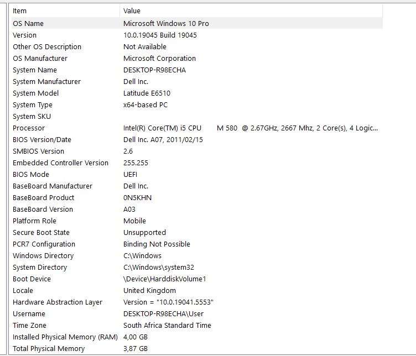Select the System Type row label
416x356 pixels.
pos(33,104)
